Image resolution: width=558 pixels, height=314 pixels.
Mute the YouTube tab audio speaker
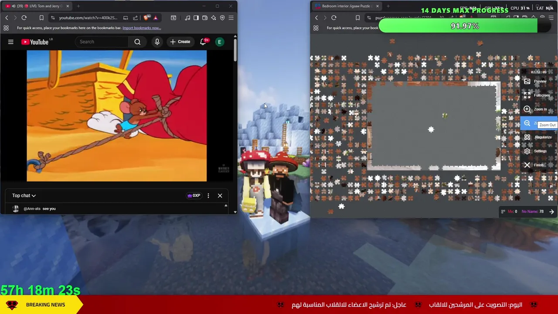[14, 6]
